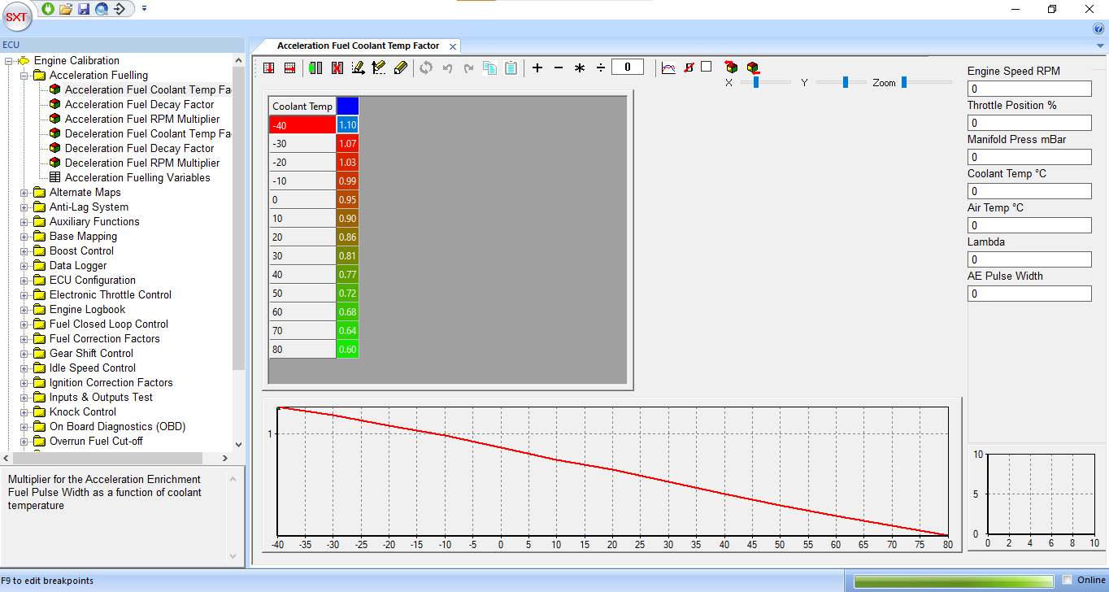Viewport: 1109px width, 592px height.
Task: Expand the Knock Control tree node
Action: [x=24, y=412]
